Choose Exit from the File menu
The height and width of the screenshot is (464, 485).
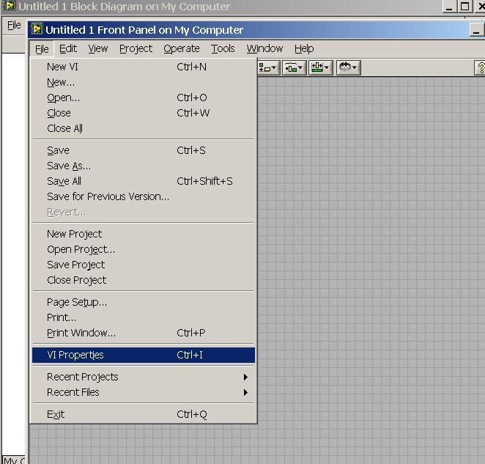point(144,414)
